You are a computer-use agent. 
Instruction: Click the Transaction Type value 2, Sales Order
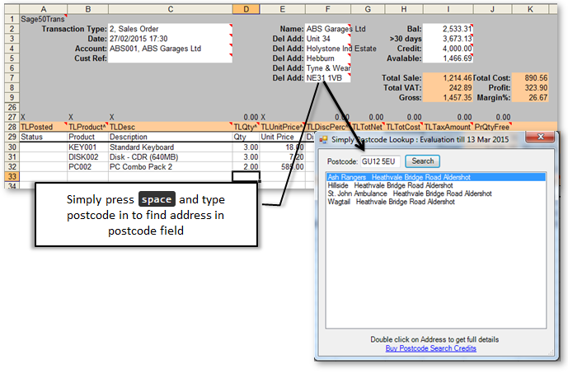coord(171,29)
